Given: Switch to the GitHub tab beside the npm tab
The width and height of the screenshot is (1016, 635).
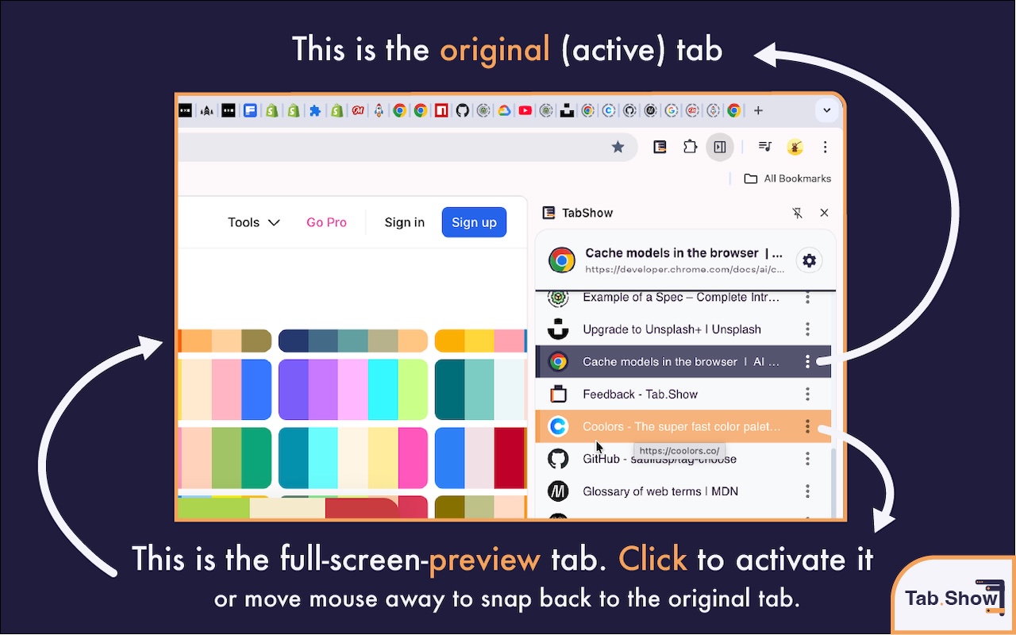Looking at the screenshot, I should coord(463,110).
